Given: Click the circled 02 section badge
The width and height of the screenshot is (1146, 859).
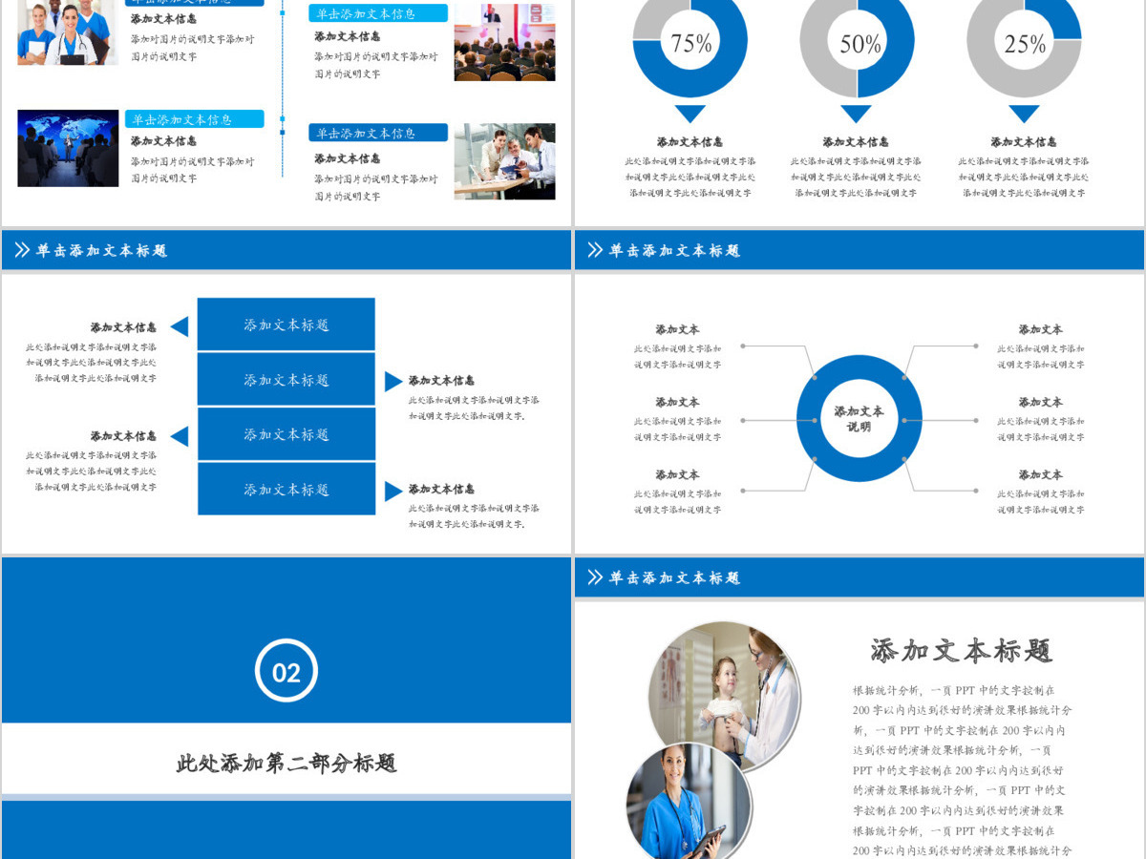Looking at the screenshot, I should tap(286, 672).
